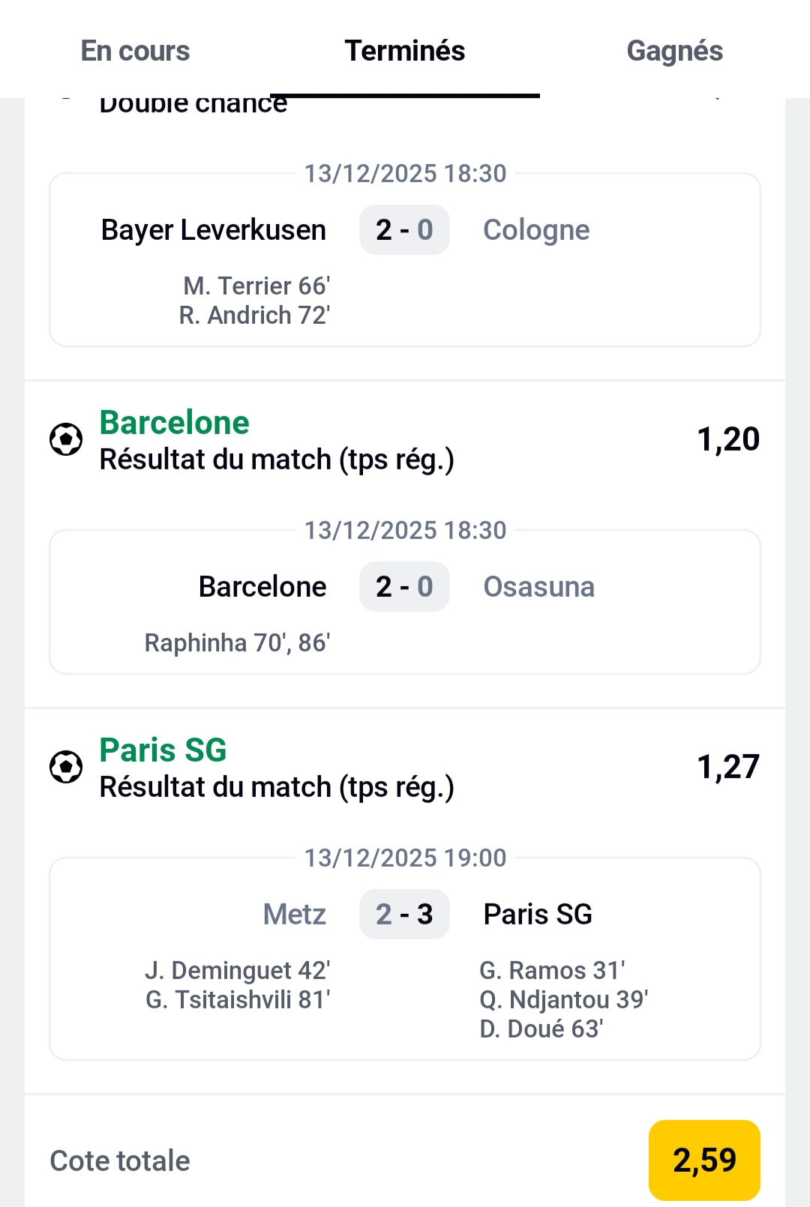The image size is (810, 1207).
Task: Click the Paris SG green team name
Action: 162,749
